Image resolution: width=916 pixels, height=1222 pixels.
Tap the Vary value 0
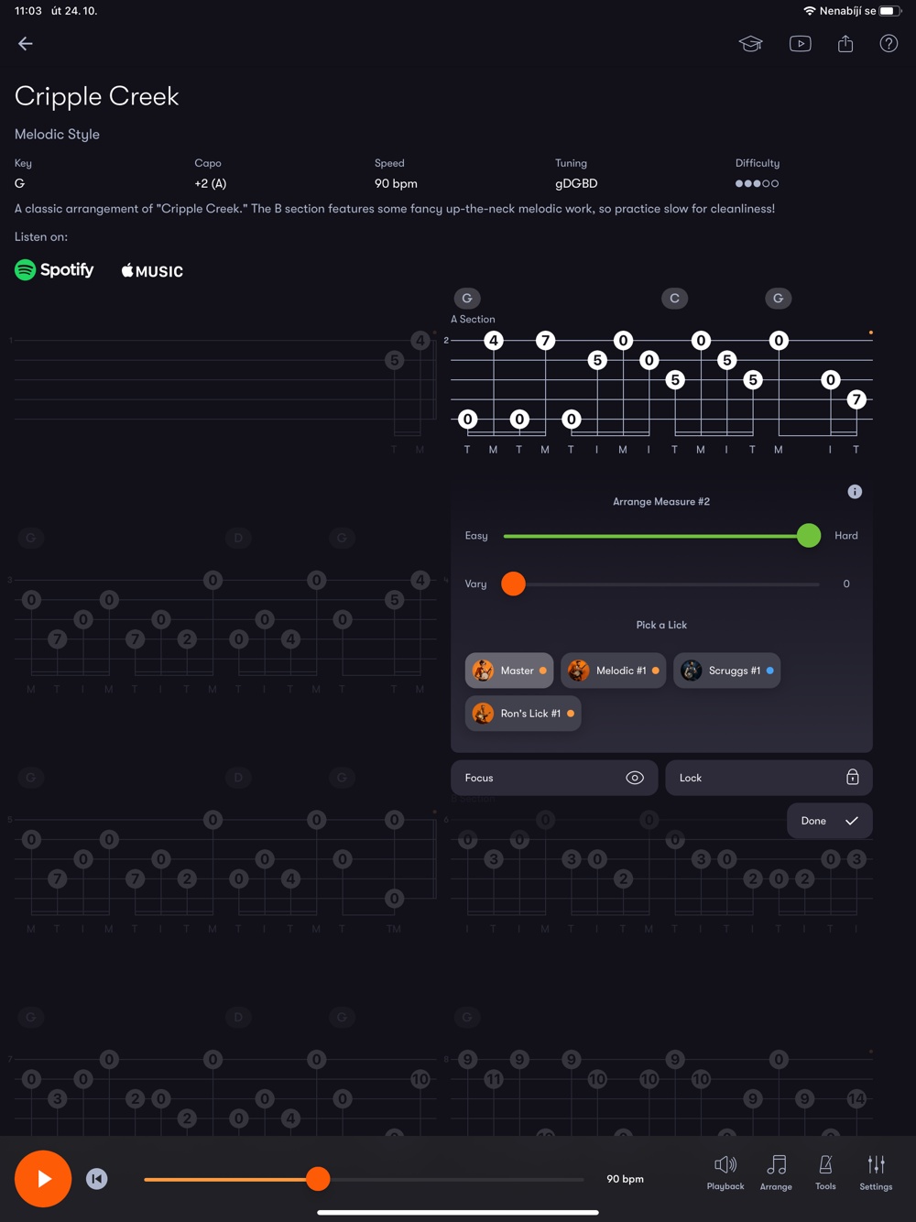pyautogui.click(x=846, y=584)
